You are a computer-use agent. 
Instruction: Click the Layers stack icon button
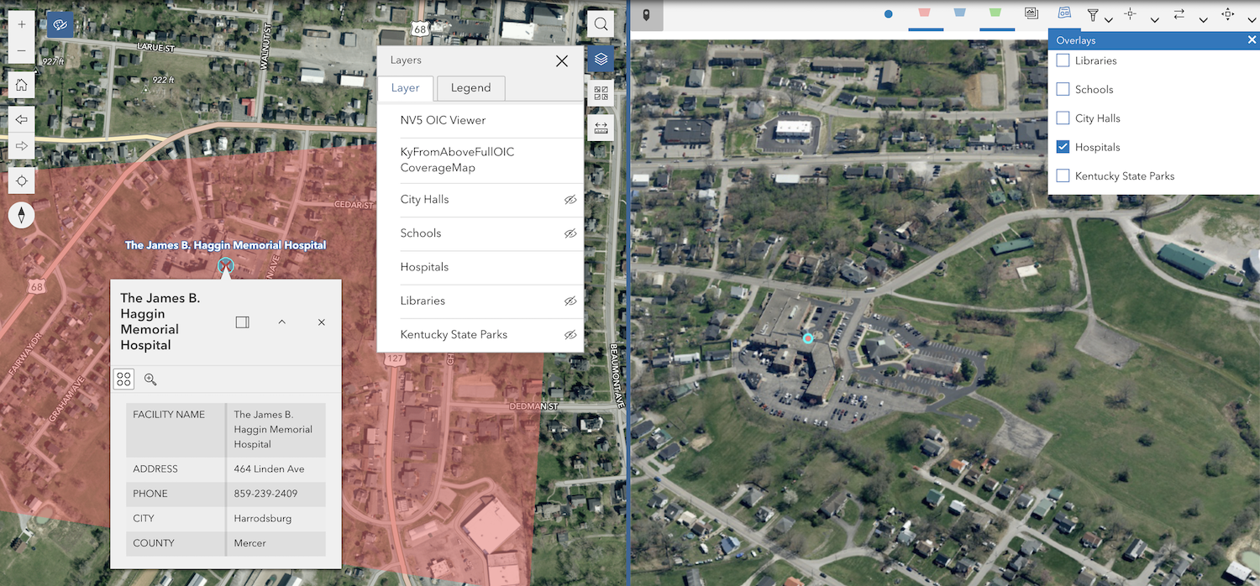click(601, 60)
